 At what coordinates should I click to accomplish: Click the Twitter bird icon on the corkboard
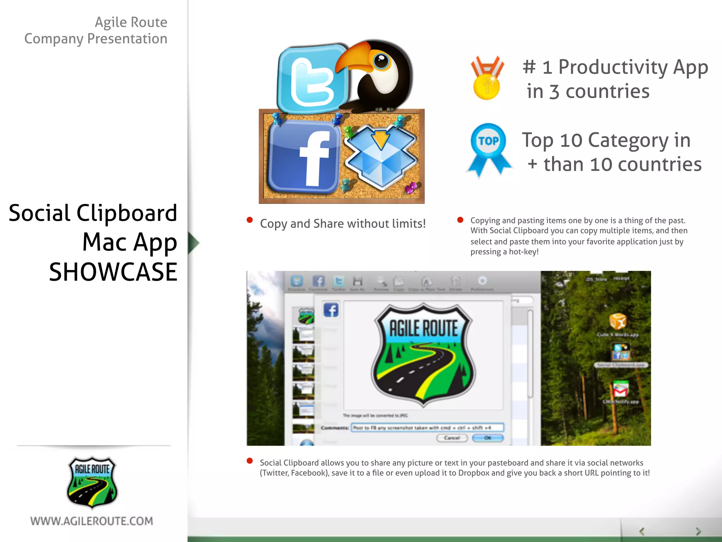click(312, 78)
